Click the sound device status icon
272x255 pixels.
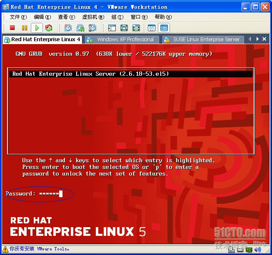pos(257,250)
